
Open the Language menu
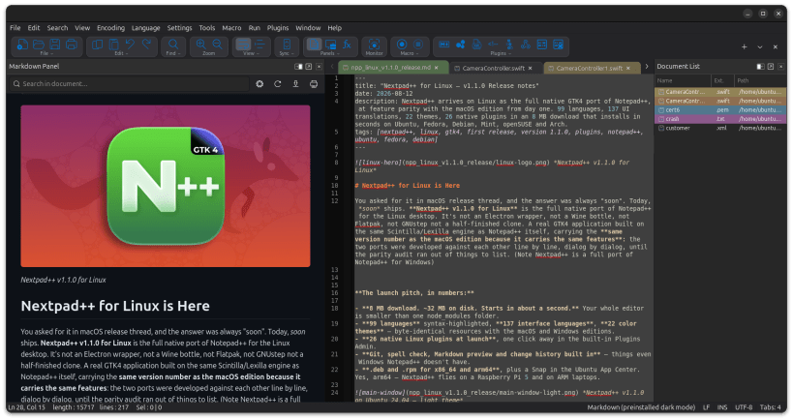tap(145, 28)
